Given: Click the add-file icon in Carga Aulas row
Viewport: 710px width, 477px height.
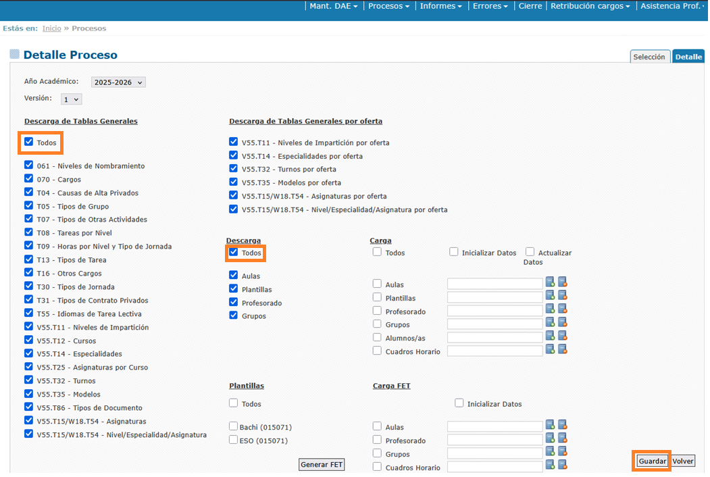Looking at the screenshot, I should coord(550,282).
